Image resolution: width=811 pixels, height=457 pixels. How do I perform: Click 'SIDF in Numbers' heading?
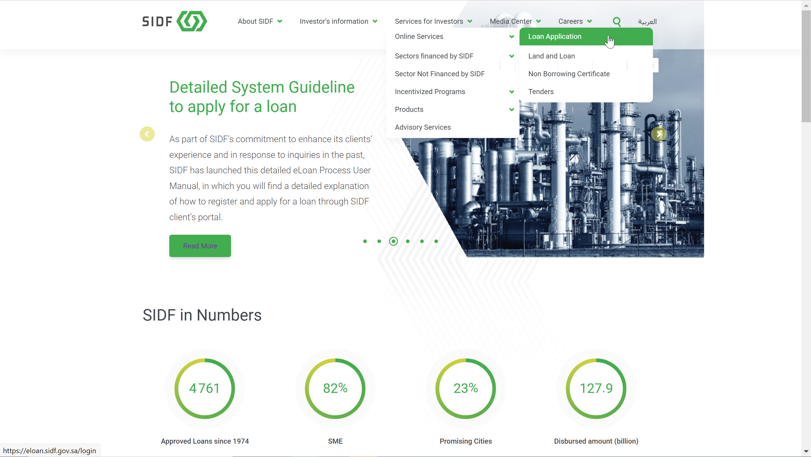pyautogui.click(x=202, y=315)
